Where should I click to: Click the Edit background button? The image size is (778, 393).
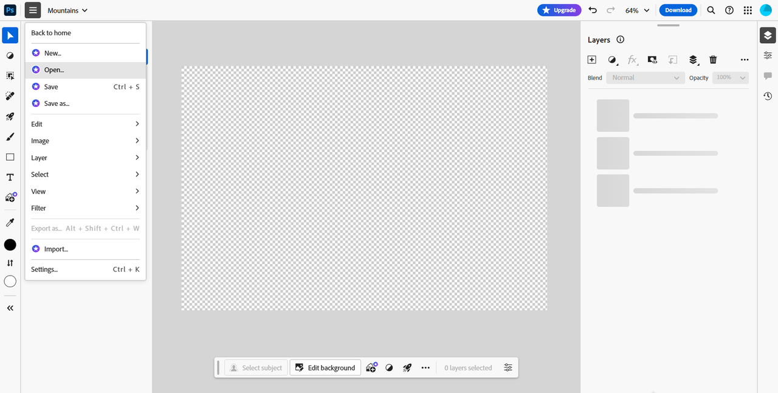tap(325, 367)
